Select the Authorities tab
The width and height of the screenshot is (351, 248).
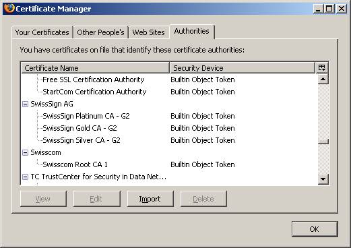point(192,32)
